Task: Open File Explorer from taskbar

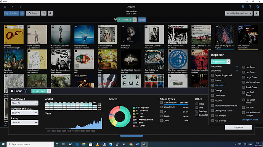Action: click(x=84, y=144)
